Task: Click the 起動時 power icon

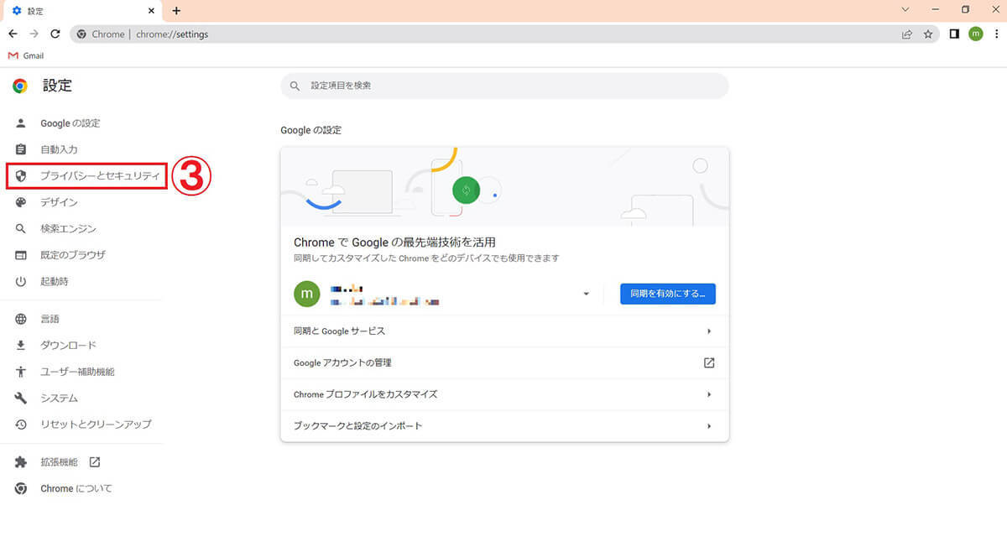Action: pos(21,281)
